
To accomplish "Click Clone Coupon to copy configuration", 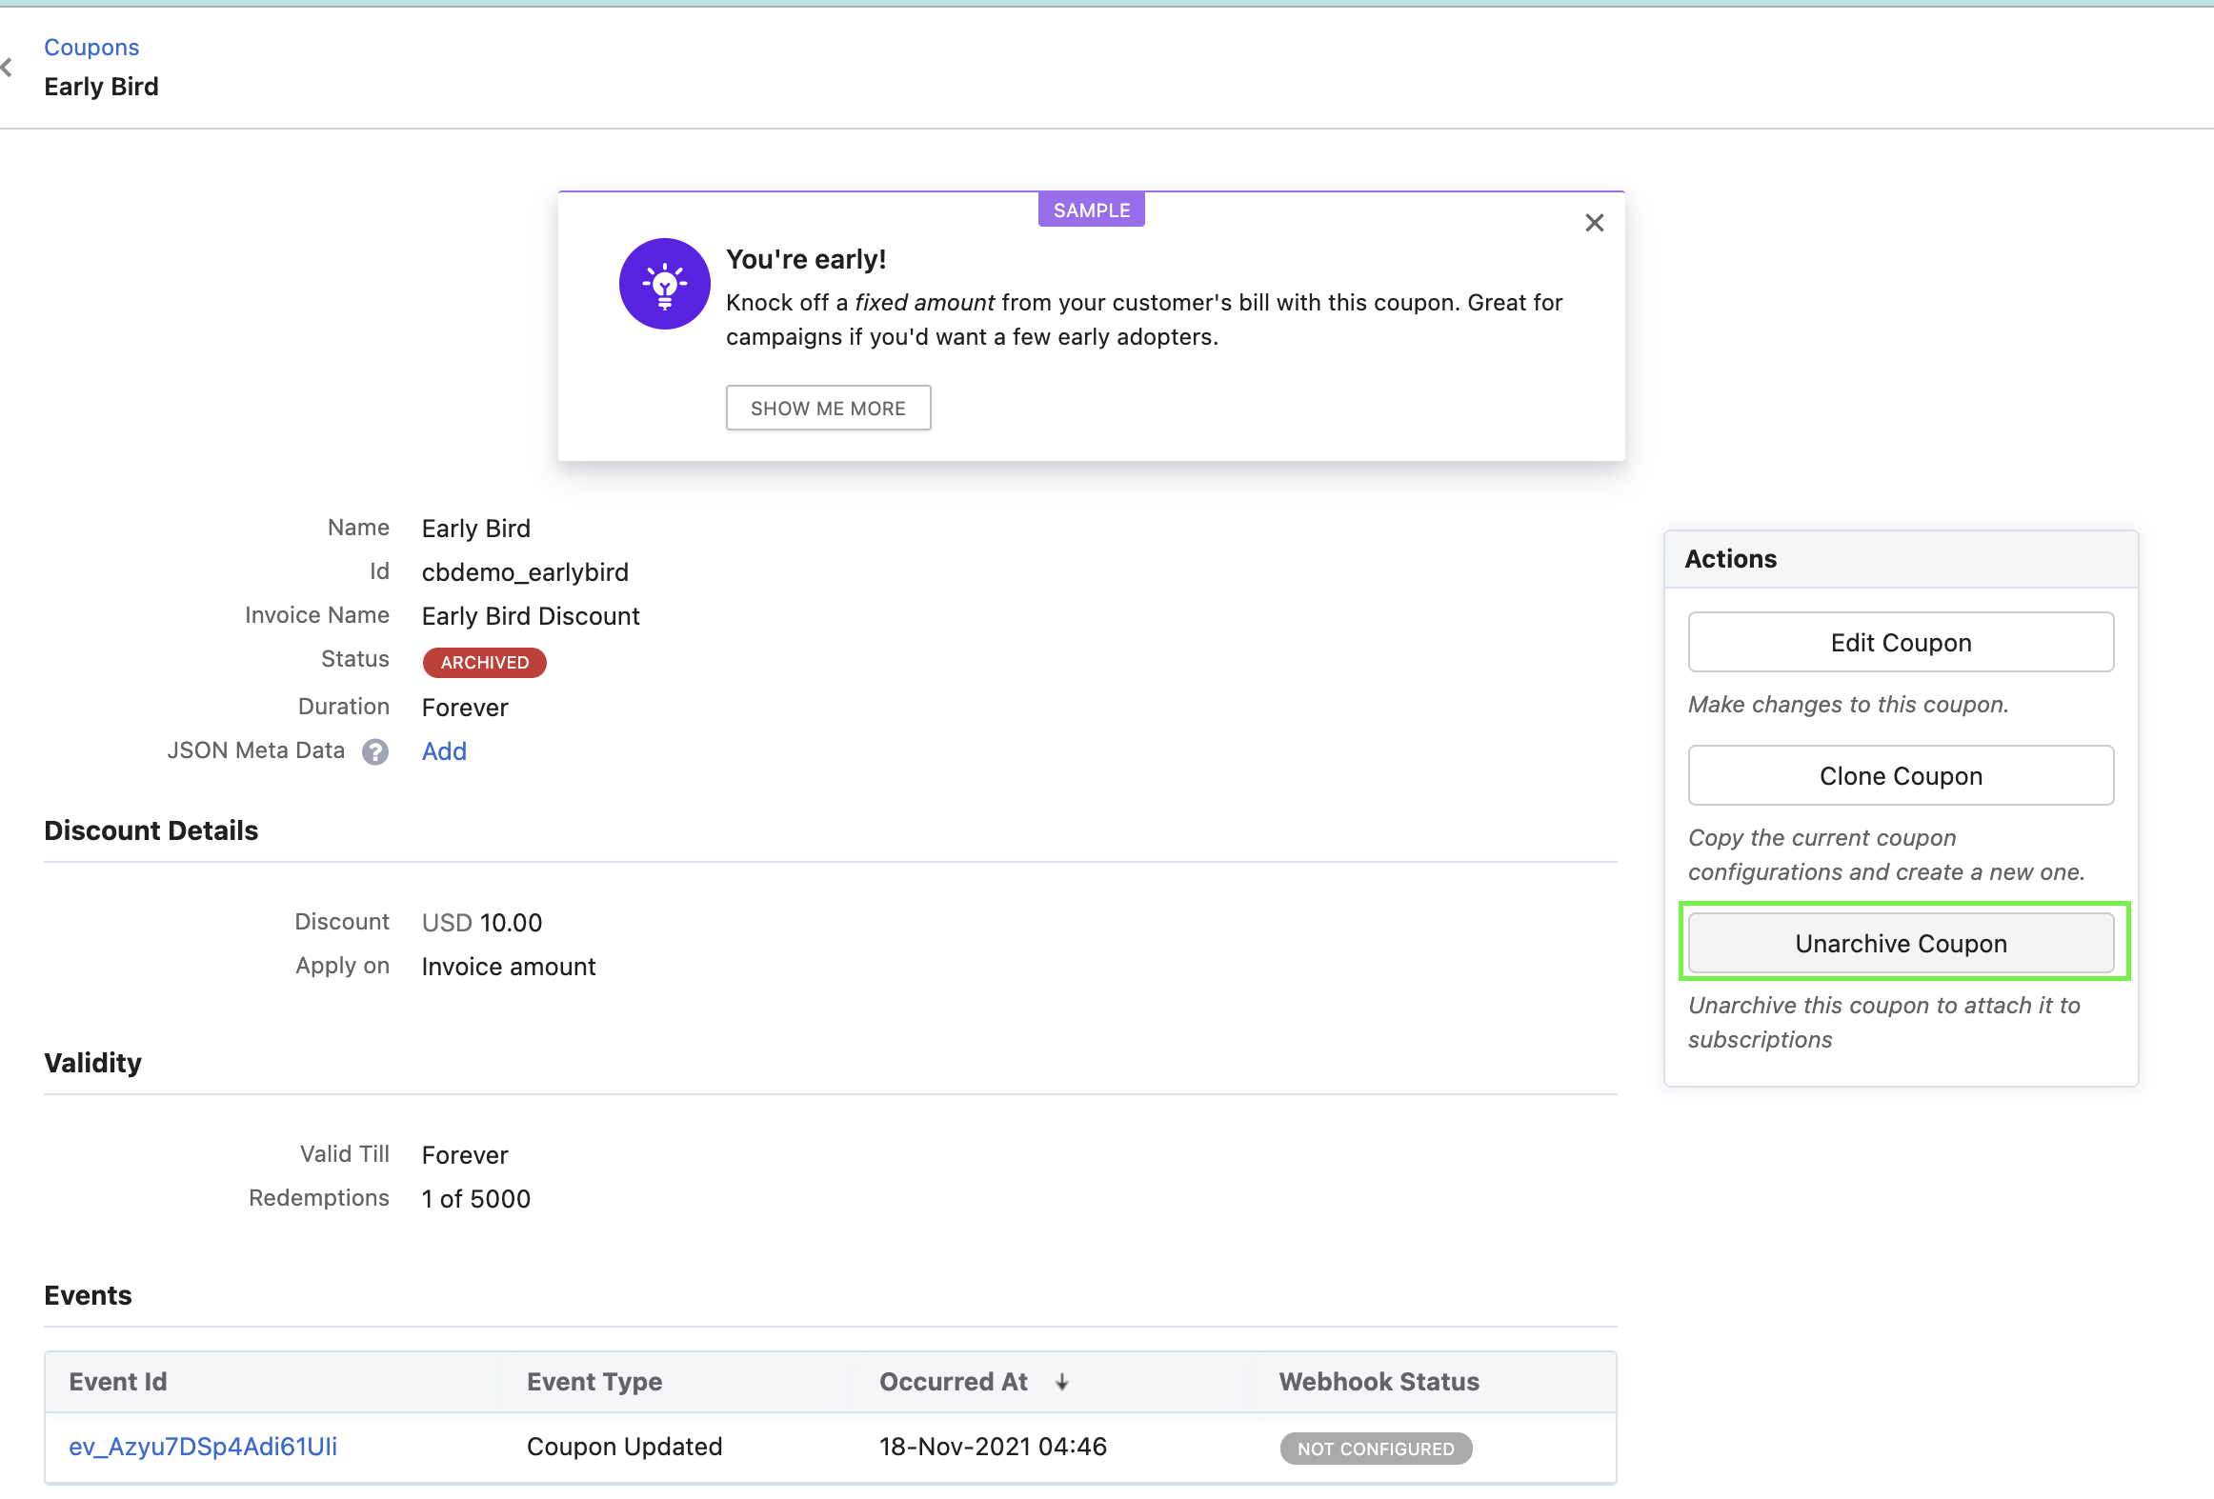I will (1900, 775).
